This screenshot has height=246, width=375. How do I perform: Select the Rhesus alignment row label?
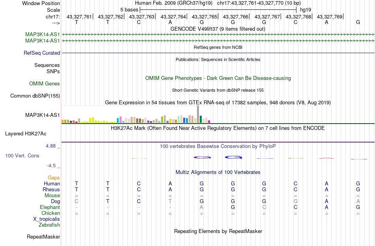click(x=51, y=189)
